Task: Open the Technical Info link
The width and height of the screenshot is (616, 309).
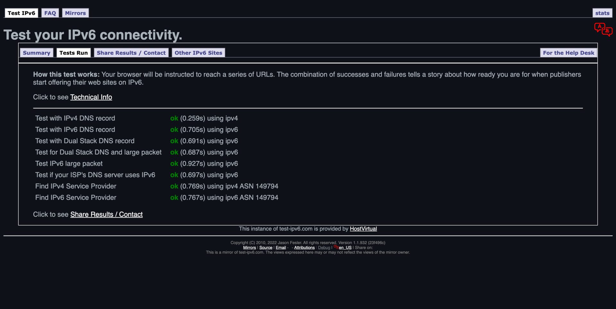Action: click(x=91, y=97)
